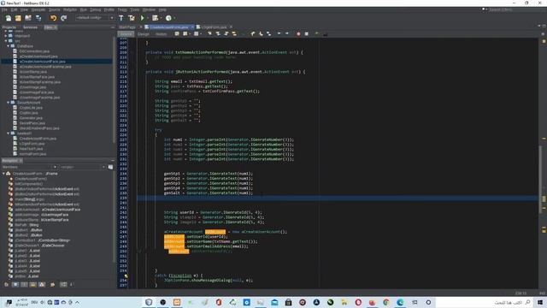Undo the last edit via toolbar

click(x=53, y=18)
